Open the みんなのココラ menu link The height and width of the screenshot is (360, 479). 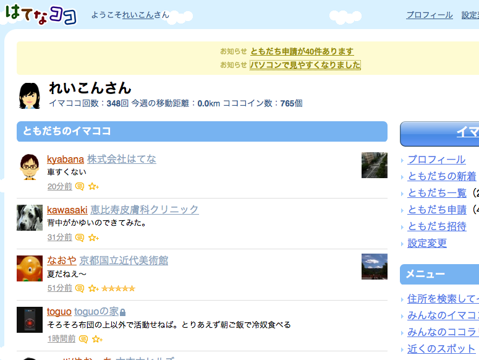coord(443,332)
